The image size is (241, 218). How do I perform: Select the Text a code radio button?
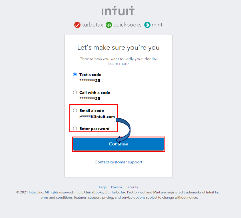pyautogui.click(x=75, y=75)
